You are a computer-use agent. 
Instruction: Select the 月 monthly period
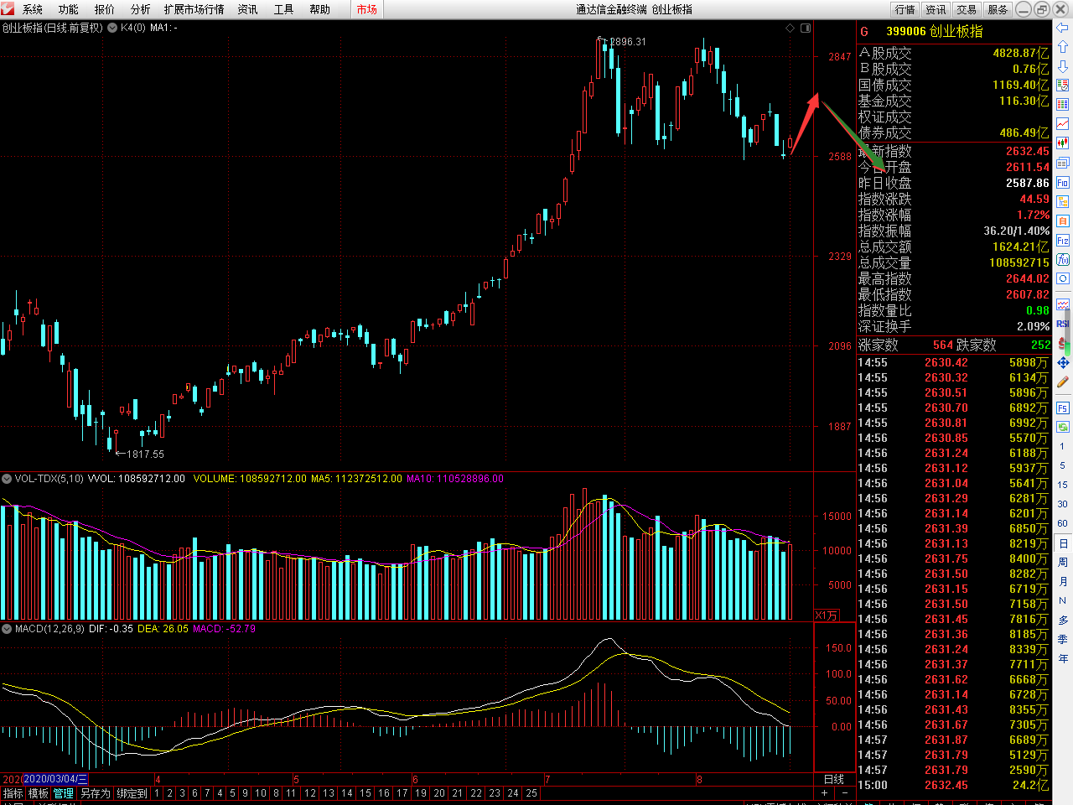point(1063,582)
